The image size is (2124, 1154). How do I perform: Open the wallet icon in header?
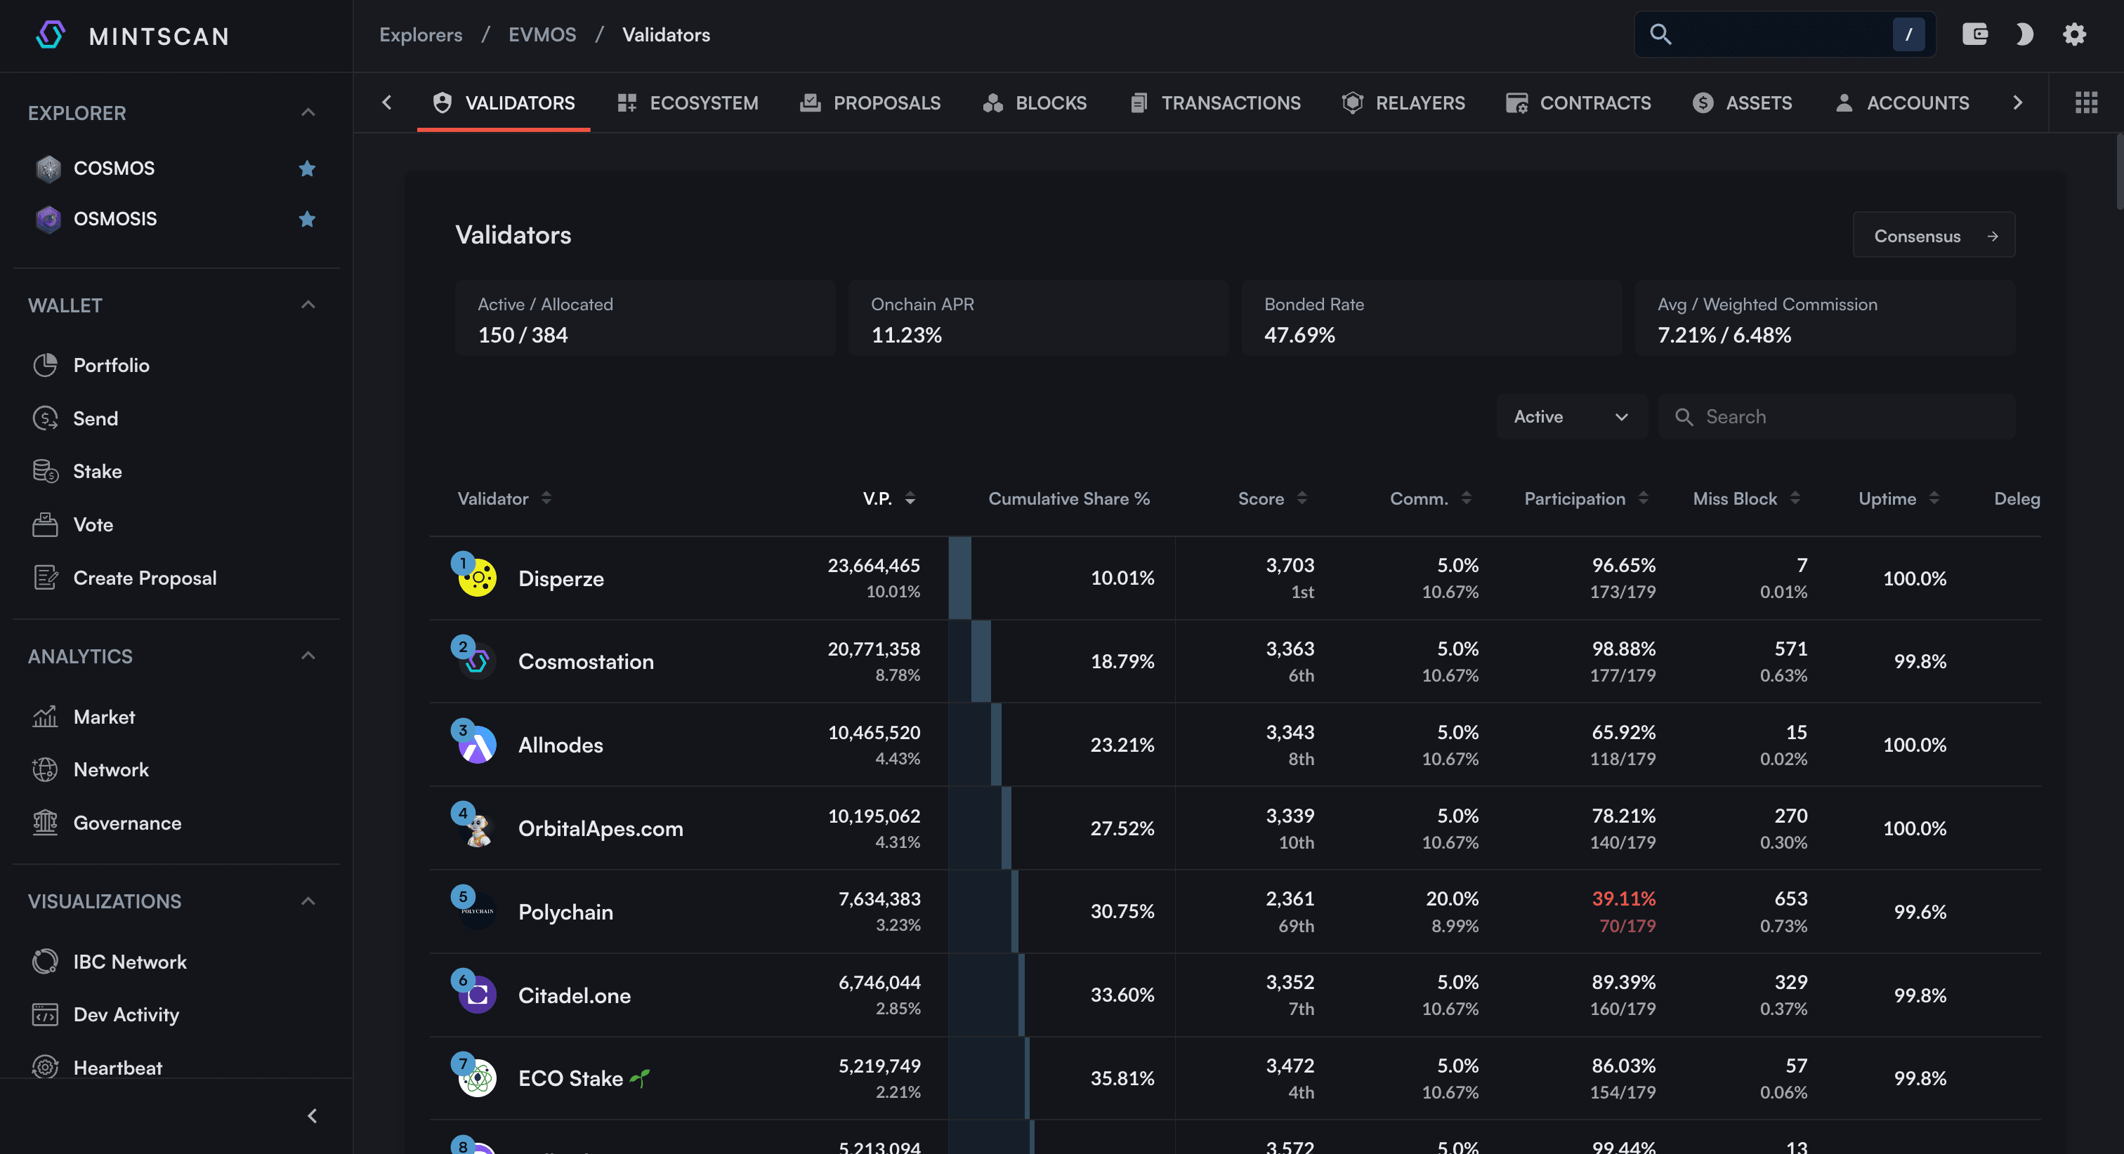tap(1975, 34)
